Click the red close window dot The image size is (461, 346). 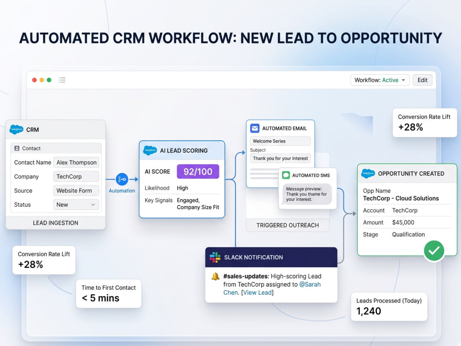[x=35, y=80]
